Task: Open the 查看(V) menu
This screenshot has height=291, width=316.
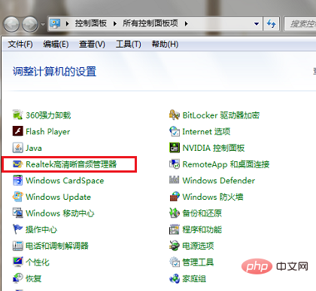Action: (92, 44)
